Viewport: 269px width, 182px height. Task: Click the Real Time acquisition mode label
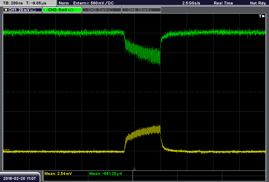[x=223, y=3]
